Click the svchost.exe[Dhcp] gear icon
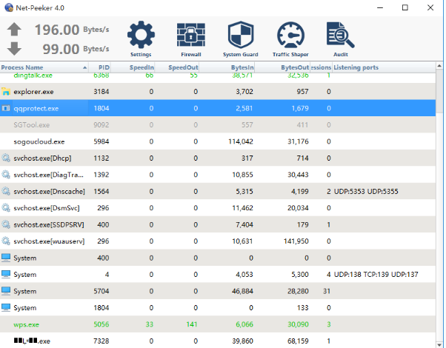This screenshot has height=348, width=446. (x=7, y=158)
